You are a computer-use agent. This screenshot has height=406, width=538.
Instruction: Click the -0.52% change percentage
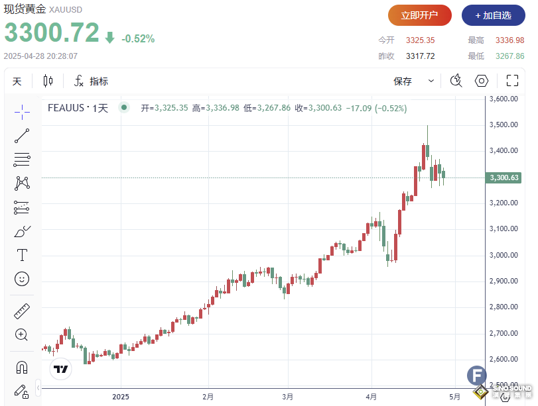138,38
